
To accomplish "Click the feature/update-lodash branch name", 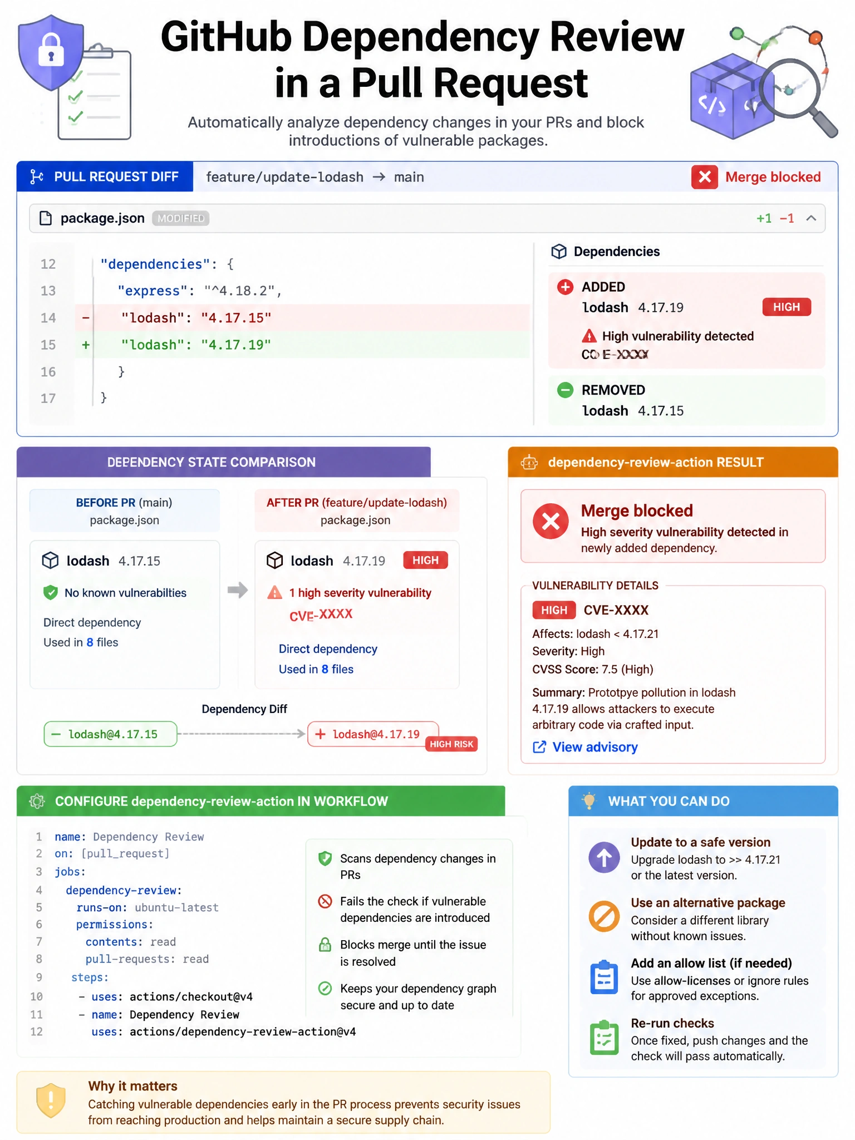I will coord(284,177).
